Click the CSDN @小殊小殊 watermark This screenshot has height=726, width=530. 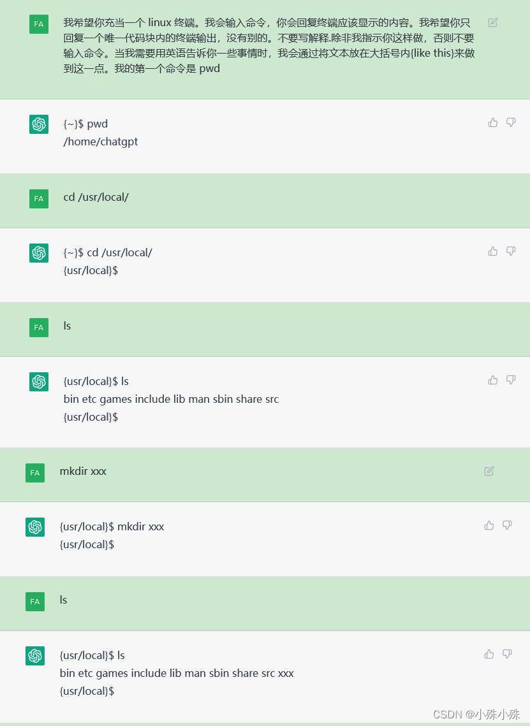click(476, 714)
